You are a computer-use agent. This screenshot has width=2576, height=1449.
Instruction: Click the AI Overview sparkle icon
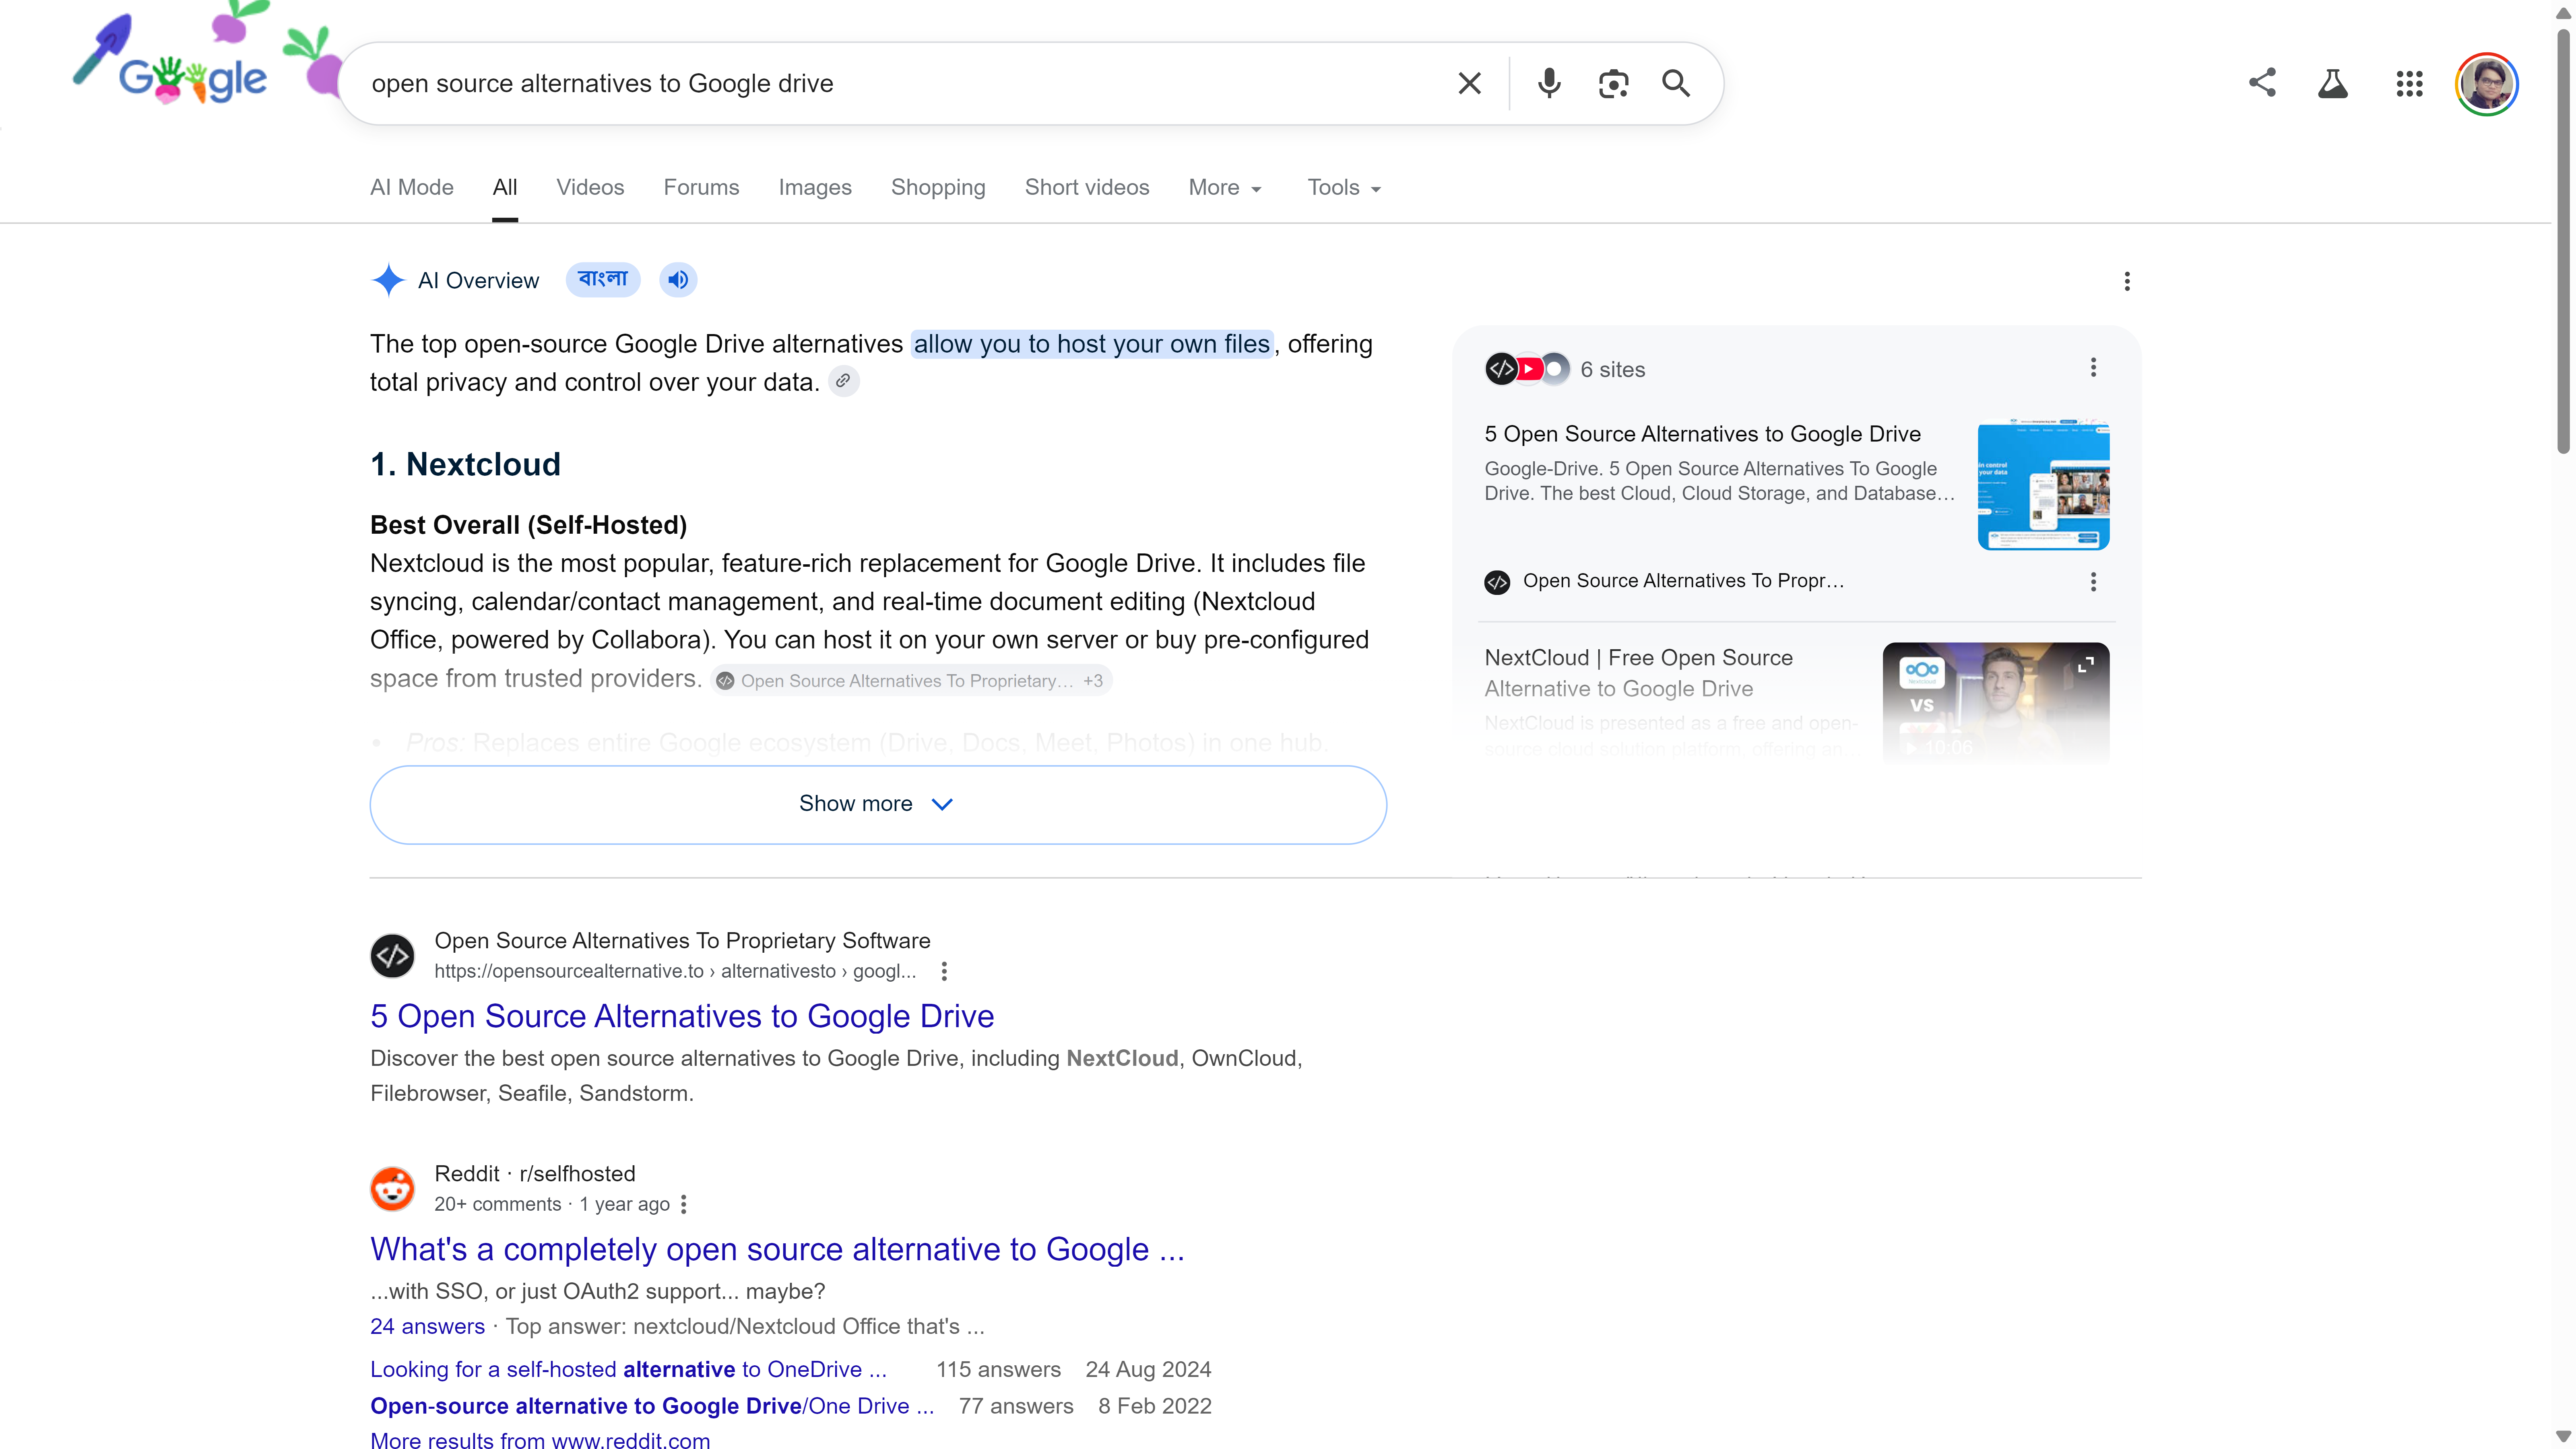[x=388, y=280]
